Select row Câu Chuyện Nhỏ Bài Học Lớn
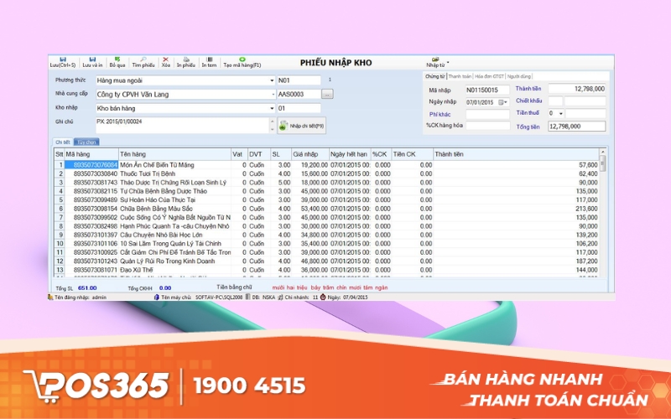The image size is (671, 419). (x=326, y=235)
